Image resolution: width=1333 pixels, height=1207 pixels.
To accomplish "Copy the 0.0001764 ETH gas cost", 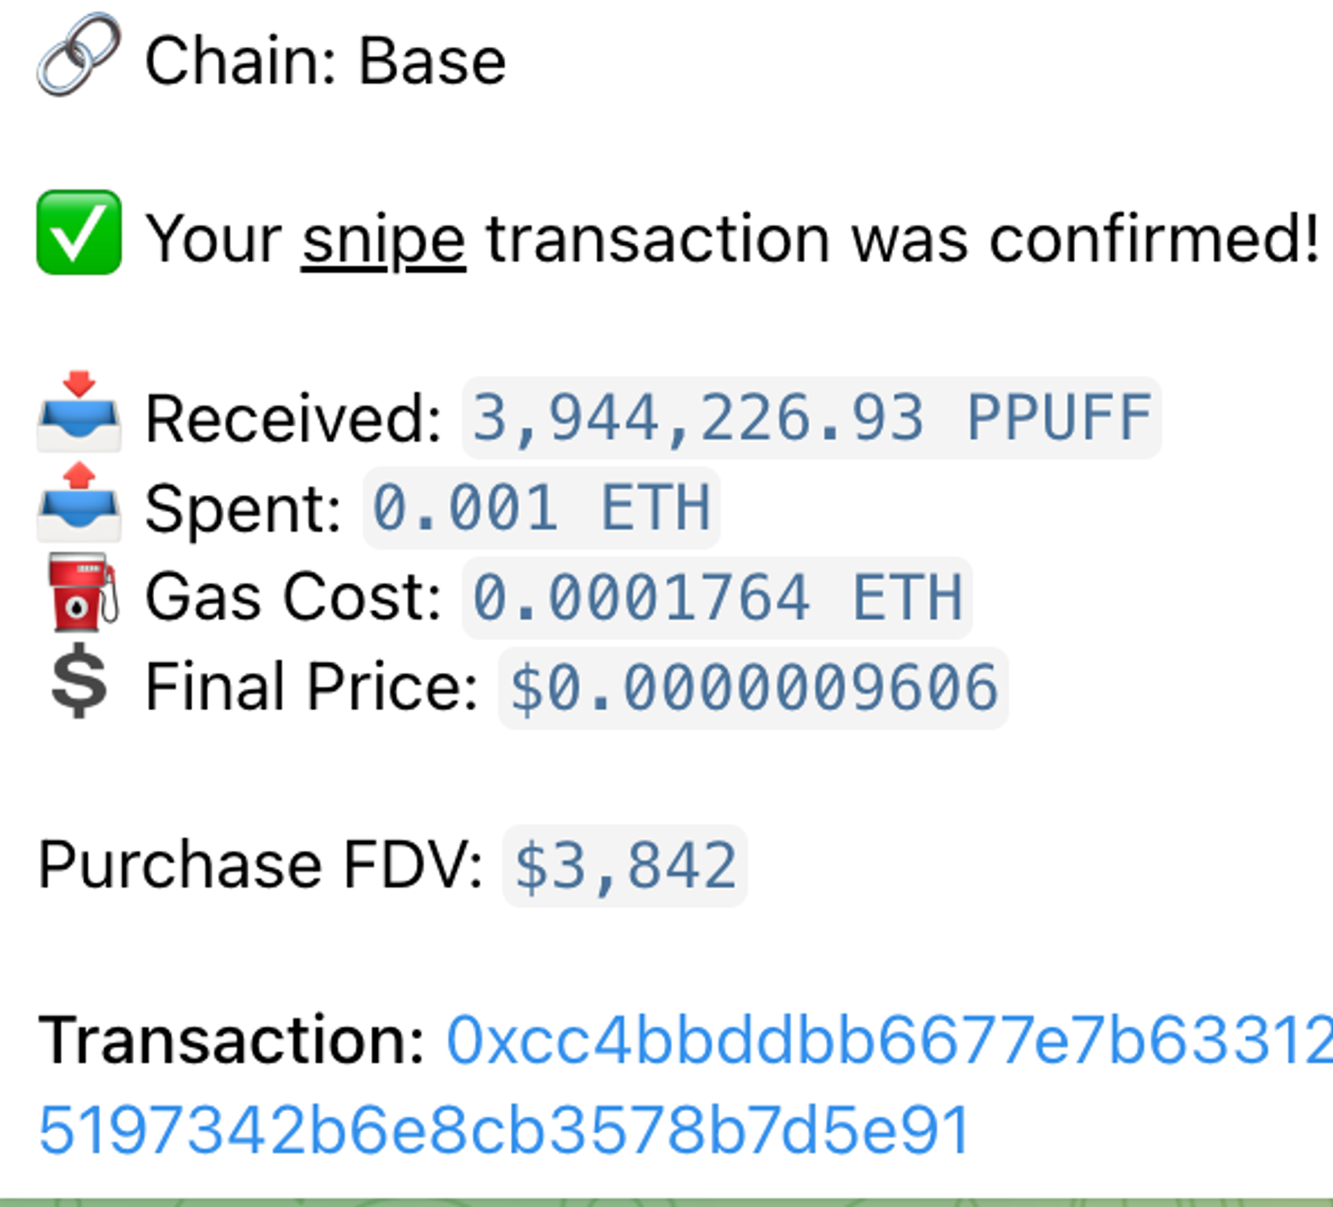I will click(716, 597).
